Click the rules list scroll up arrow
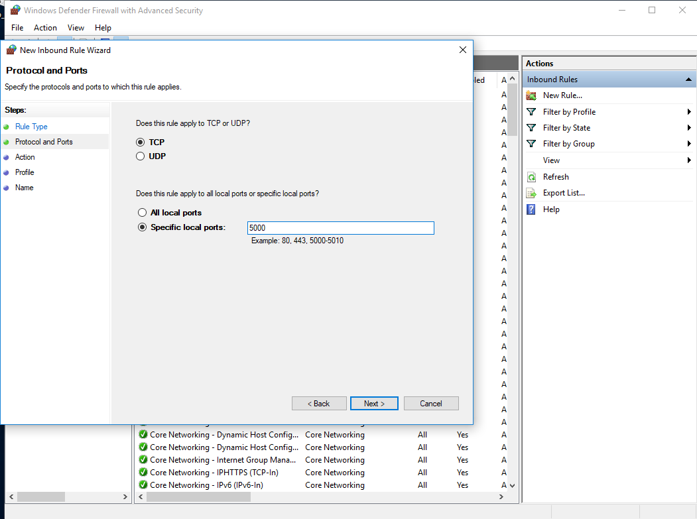The width and height of the screenshot is (697, 519). (x=513, y=79)
